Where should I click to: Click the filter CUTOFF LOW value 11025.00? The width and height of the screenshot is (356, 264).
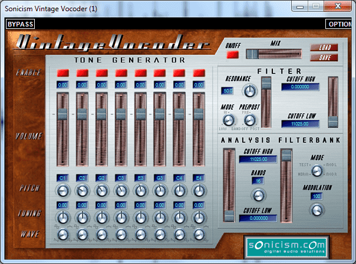click(x=300, y=124)
